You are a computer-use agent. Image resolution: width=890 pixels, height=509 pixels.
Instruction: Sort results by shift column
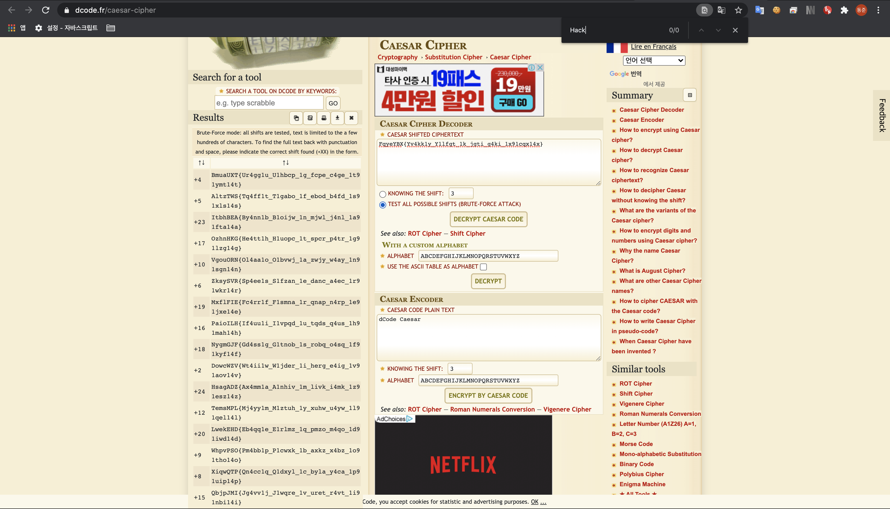(201, 163)
